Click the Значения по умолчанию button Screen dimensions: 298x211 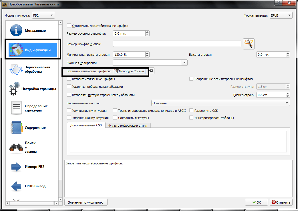[x=86, y=202]
